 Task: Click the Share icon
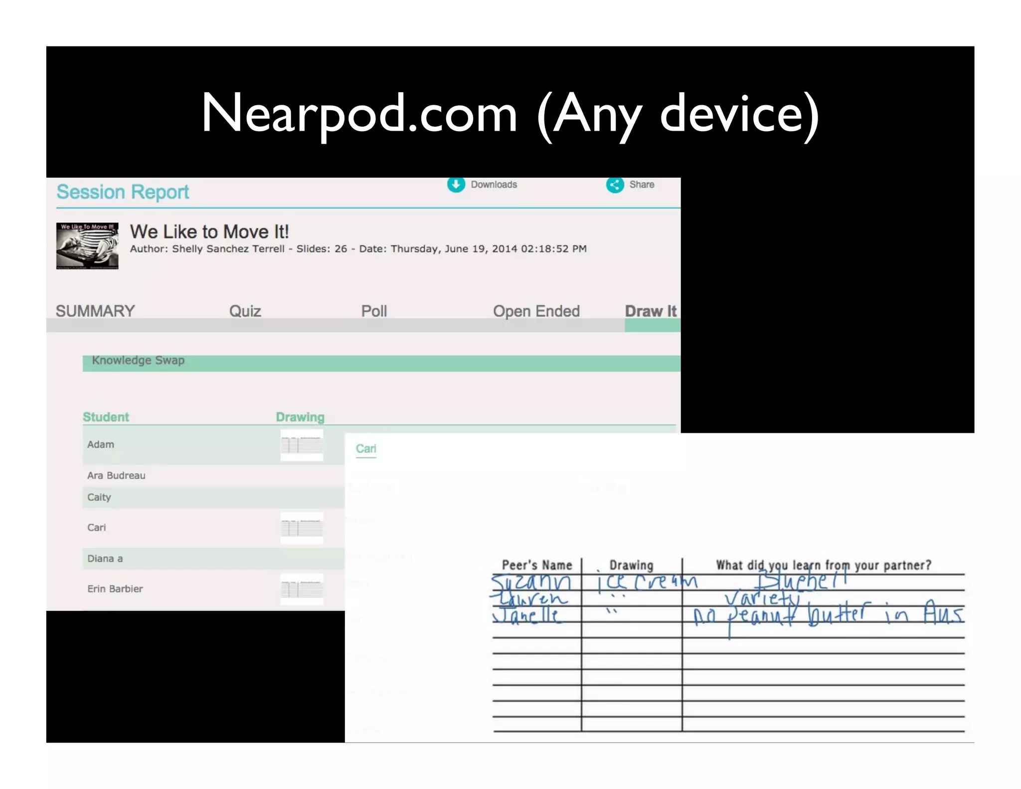click(x=615, y=185)
